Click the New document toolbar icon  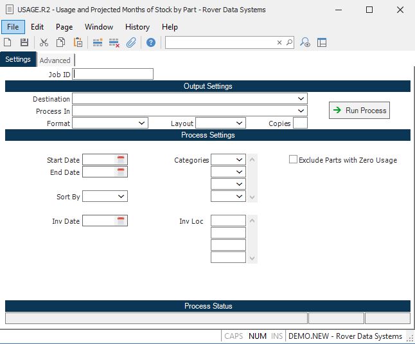pyautogui.click(x=8, y=42)
